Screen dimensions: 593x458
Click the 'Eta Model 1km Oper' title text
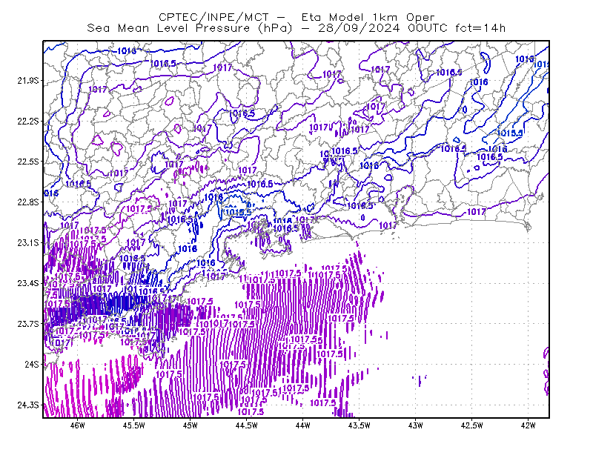[x=368, y=17]
